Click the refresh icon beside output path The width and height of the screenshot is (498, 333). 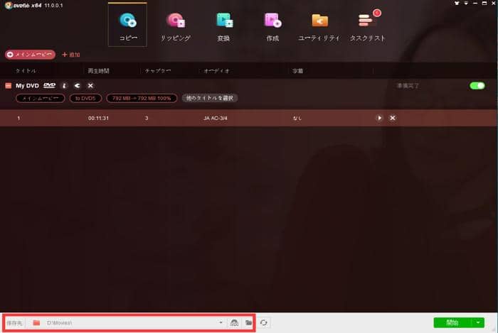(x=264, y=323)
